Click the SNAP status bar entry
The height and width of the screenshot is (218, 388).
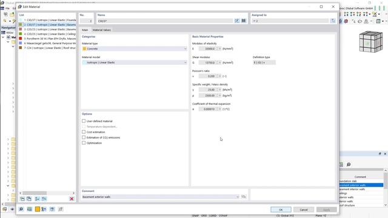pyautogui.click(x=195, y=216)
